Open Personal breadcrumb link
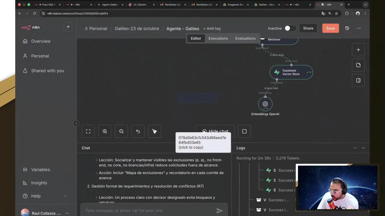The width and height of the screenshot is (385, 216). tap(96, 28)
